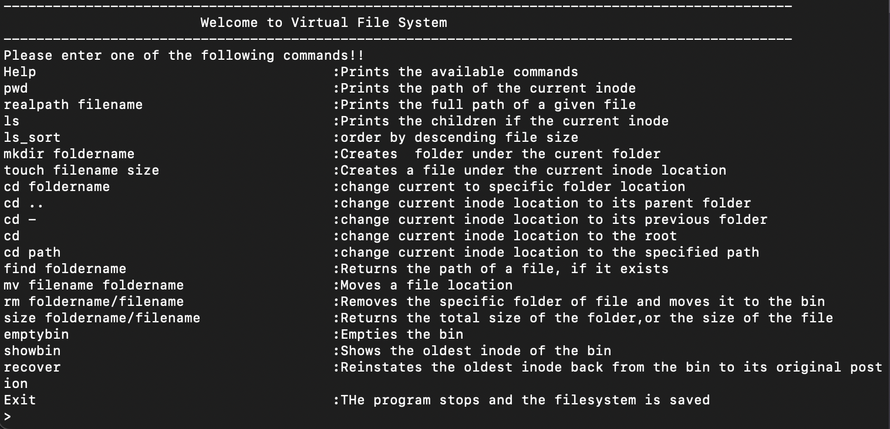The image size is (890, 429).
Task: Click the 'Exit' command text
Action: 20,400
